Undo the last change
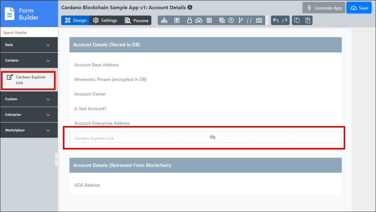Viewport: 376px width, 212px height. [276, 20]
